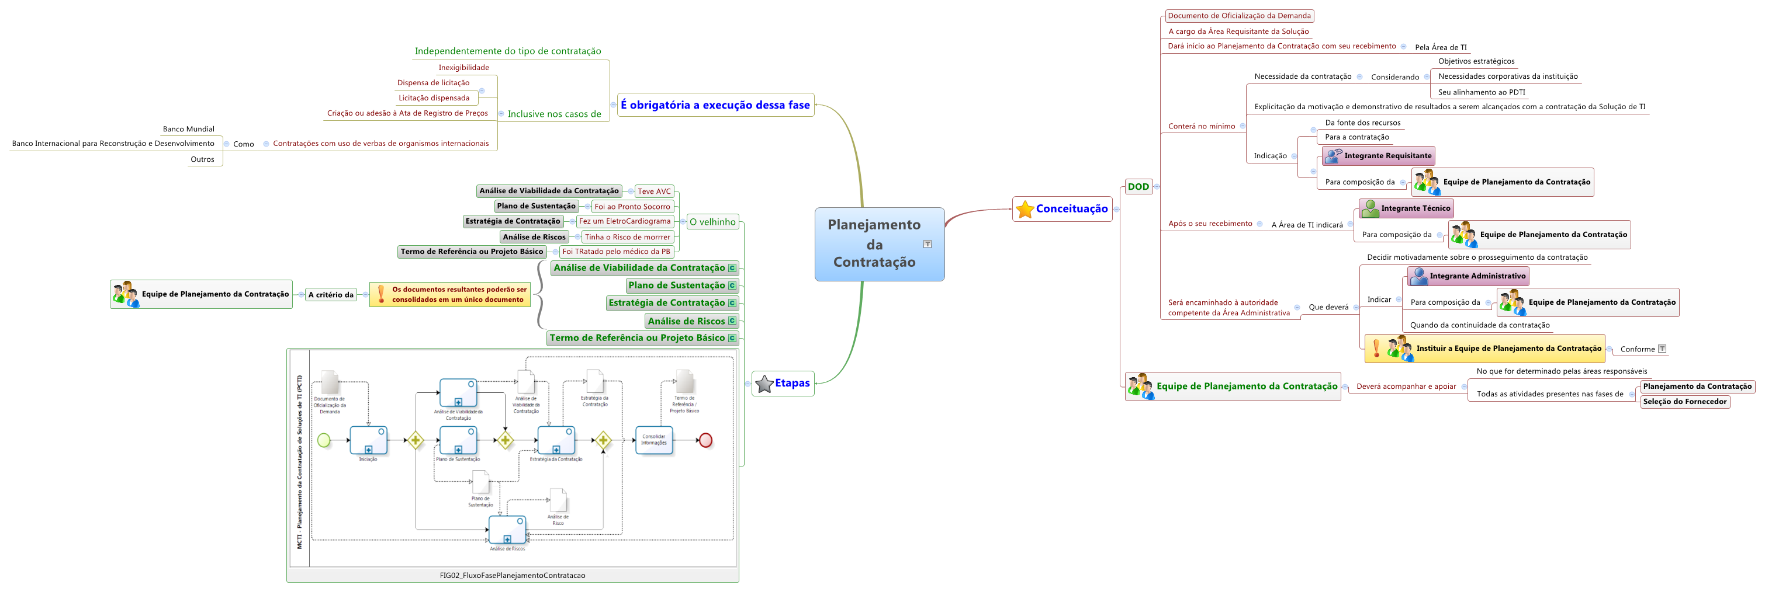Click the Integrante Requisitante speaking person icon

pyautogui.click(x=1333, y=156)
